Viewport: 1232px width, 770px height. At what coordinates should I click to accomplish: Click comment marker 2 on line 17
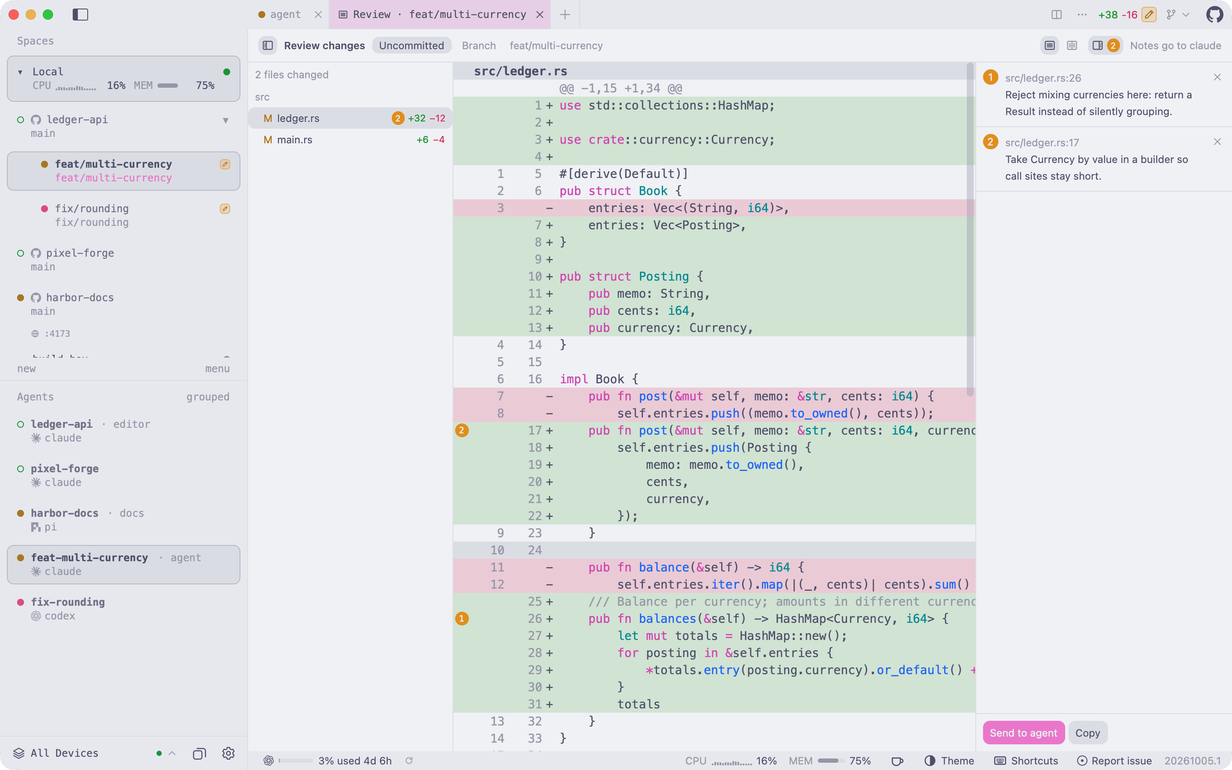461,430
